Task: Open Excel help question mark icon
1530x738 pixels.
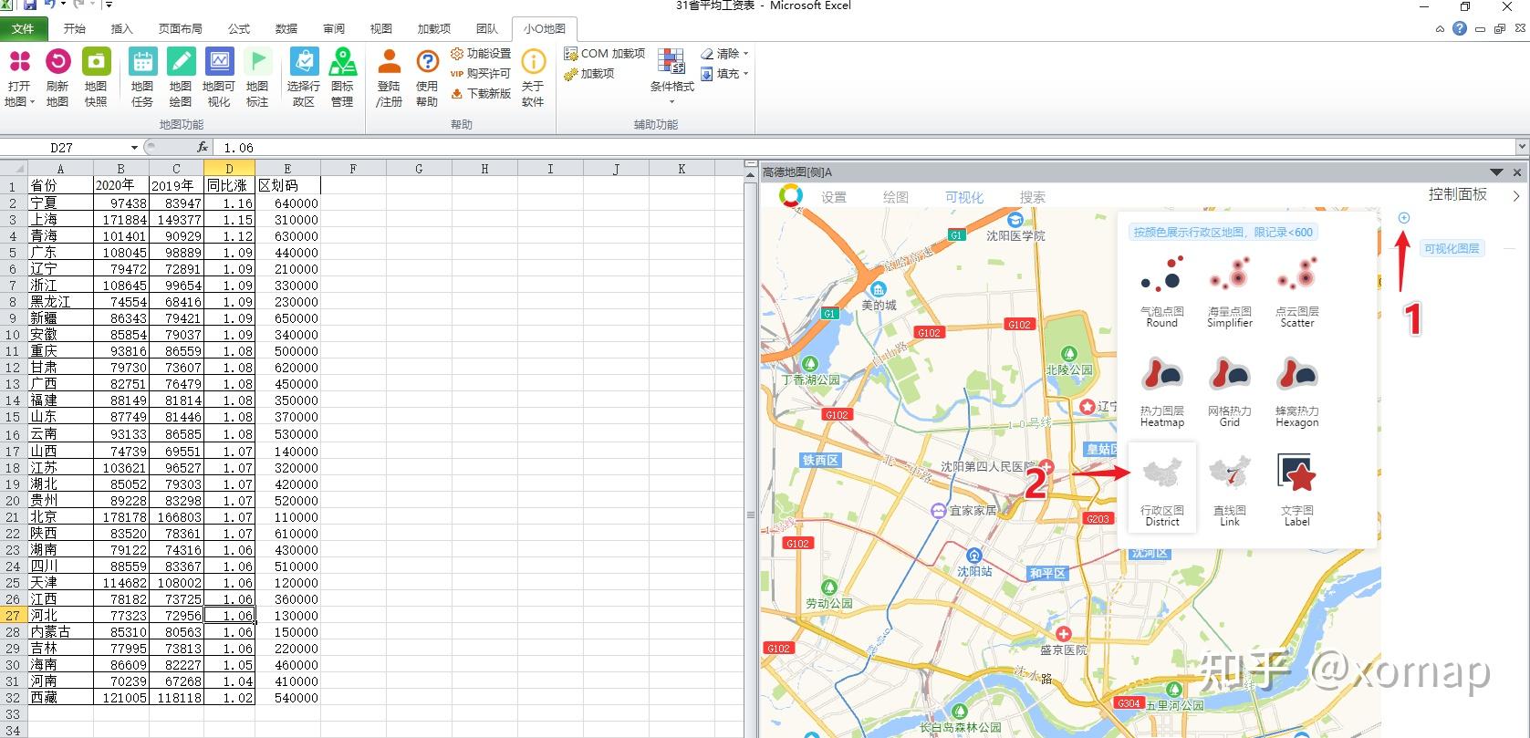Action: coord(1460,28)
